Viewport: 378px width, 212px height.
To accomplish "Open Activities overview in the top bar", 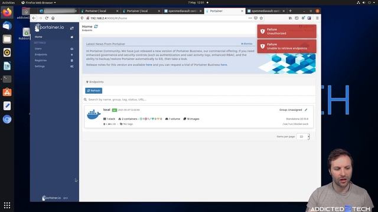I will point(8,2).
